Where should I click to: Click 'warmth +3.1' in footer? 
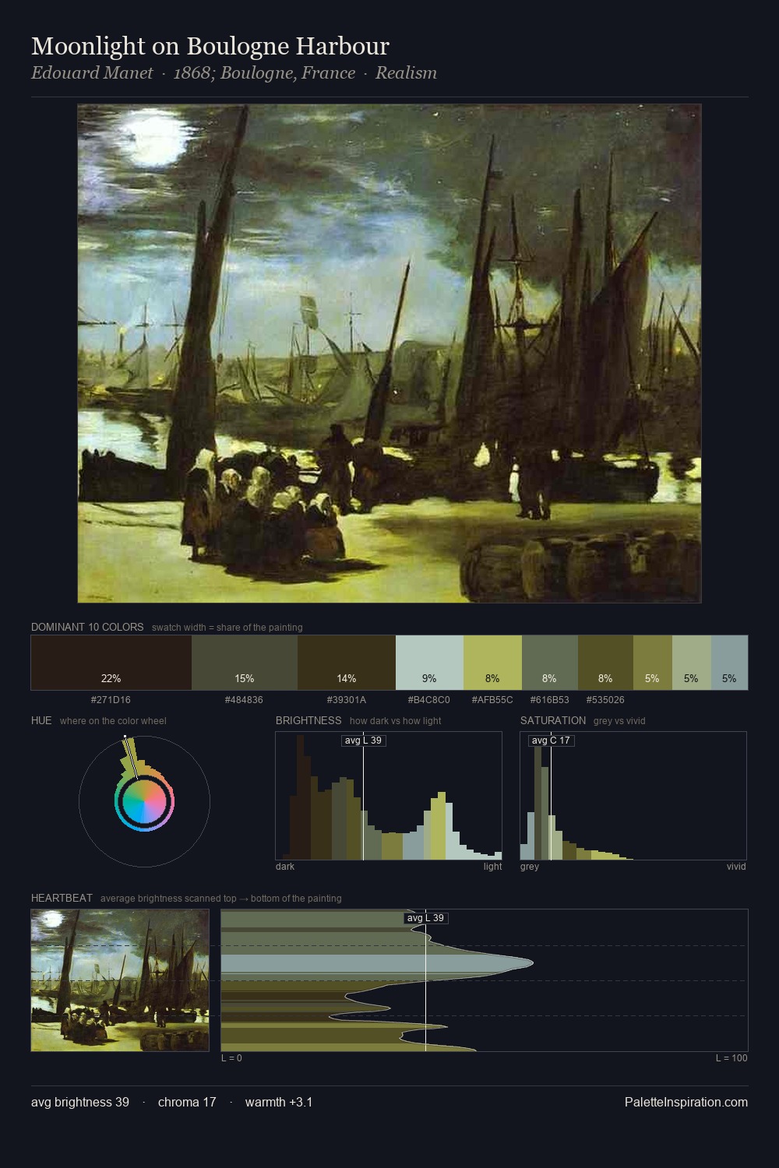click(x=279, y=1102)
